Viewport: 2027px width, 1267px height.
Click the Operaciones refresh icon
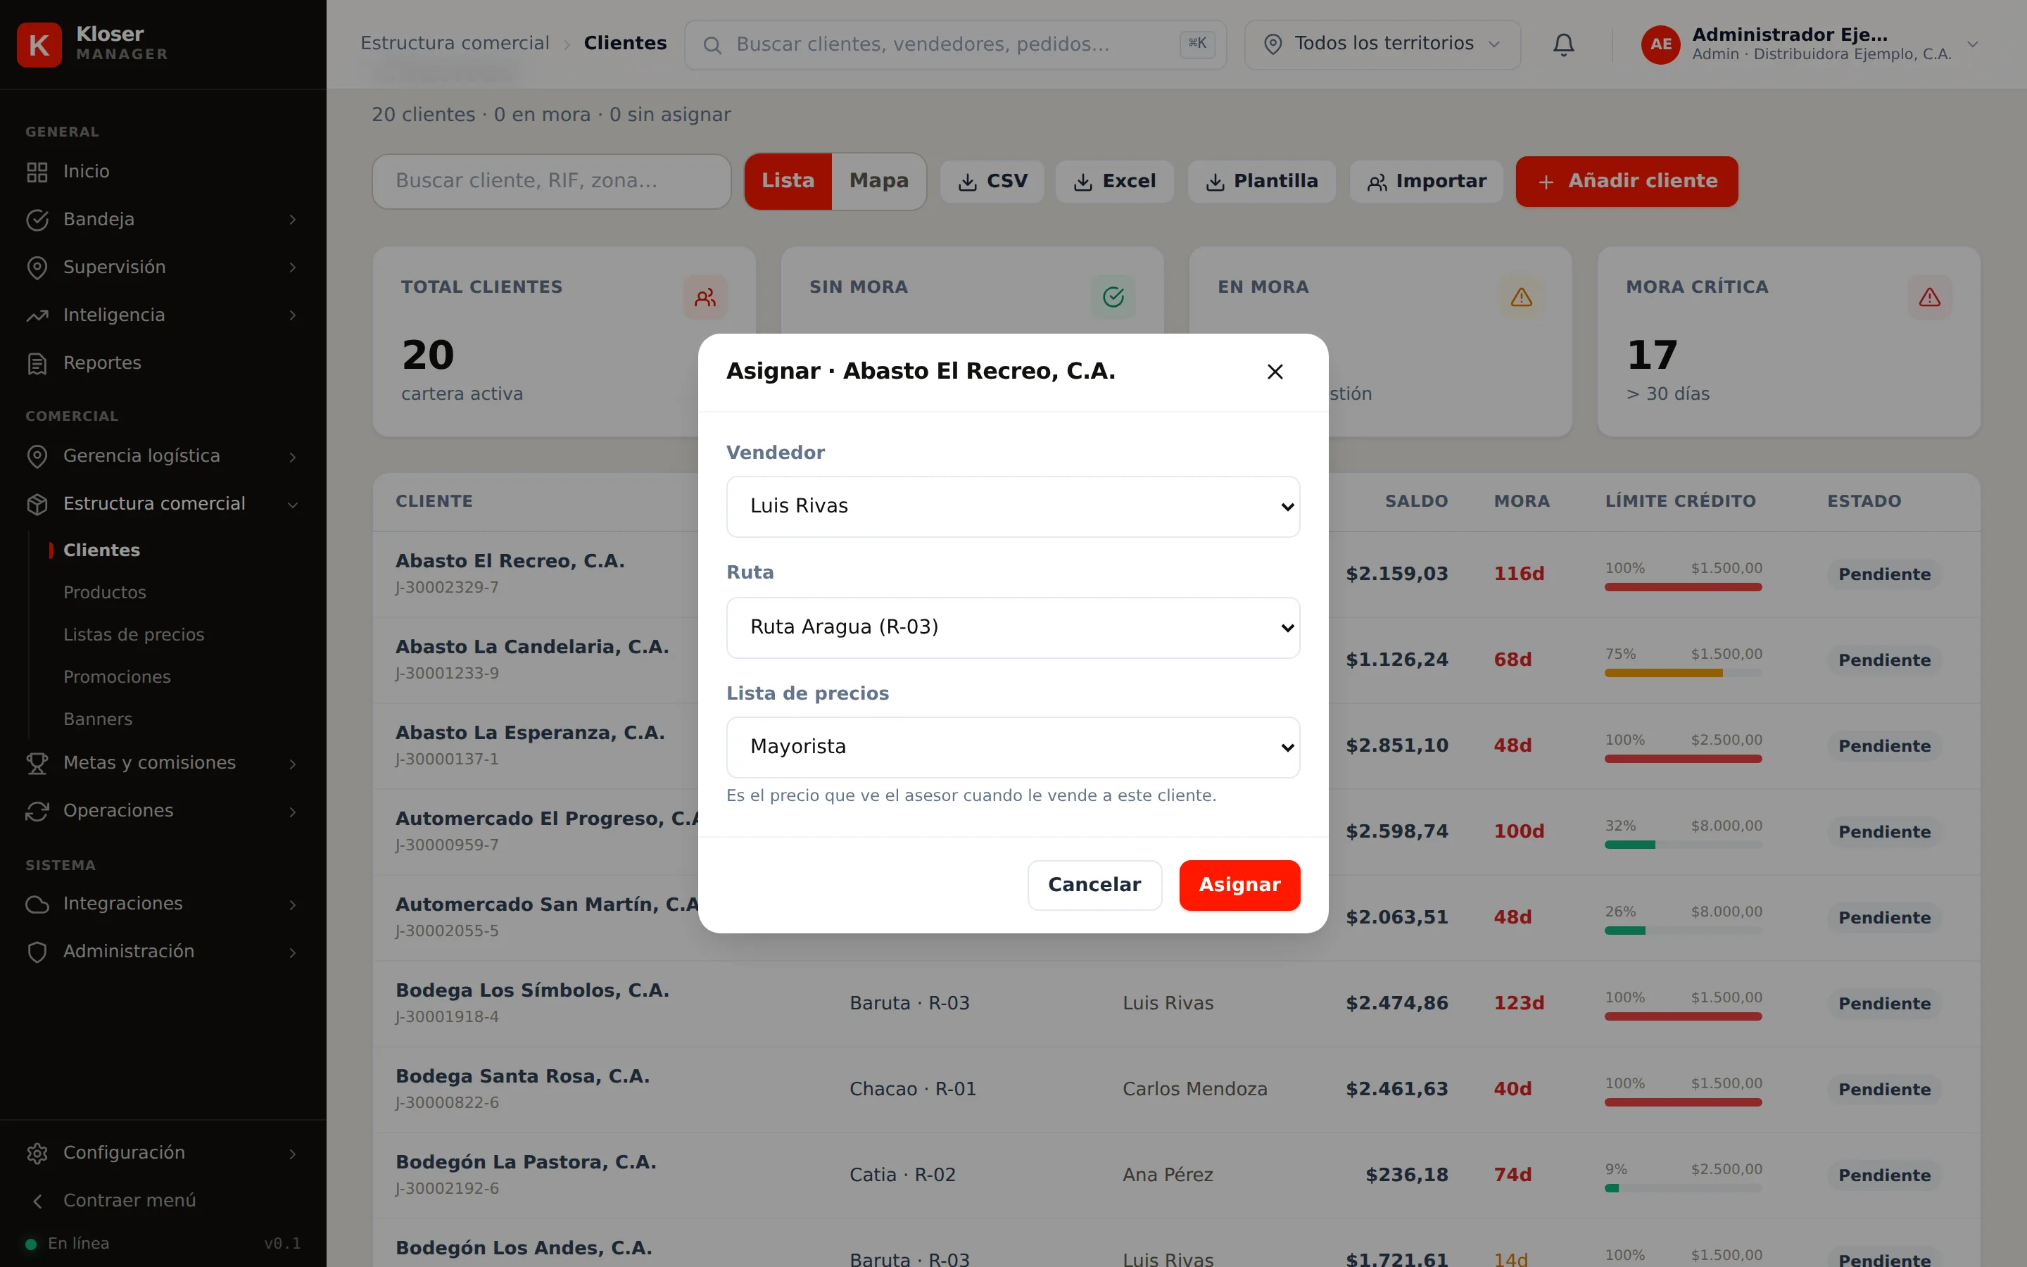click(x=37, y=811)
